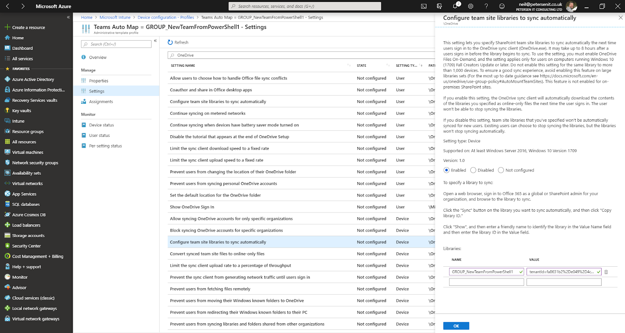Open Azure Cloud Shell icon
This screenshot has height=333, width=625.
pos(424,6)
